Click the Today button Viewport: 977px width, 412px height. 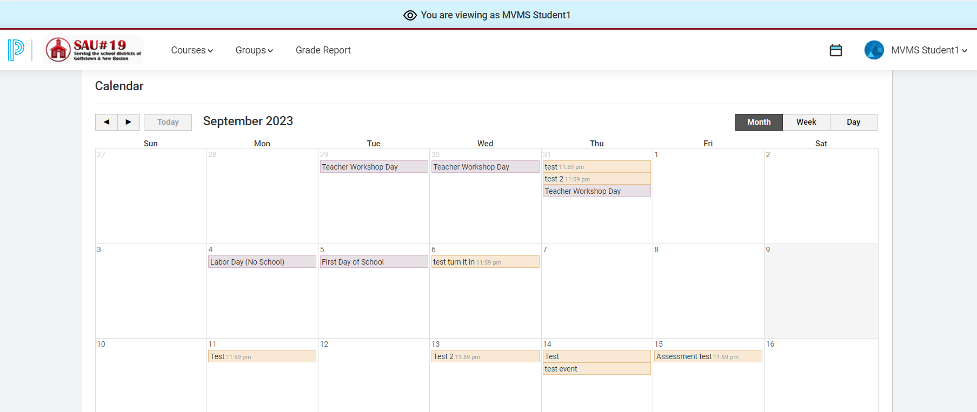click(x=168, y=122)
